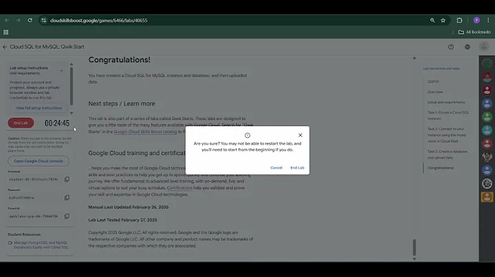Select the teal participant avatar

[x=487, y=130]
